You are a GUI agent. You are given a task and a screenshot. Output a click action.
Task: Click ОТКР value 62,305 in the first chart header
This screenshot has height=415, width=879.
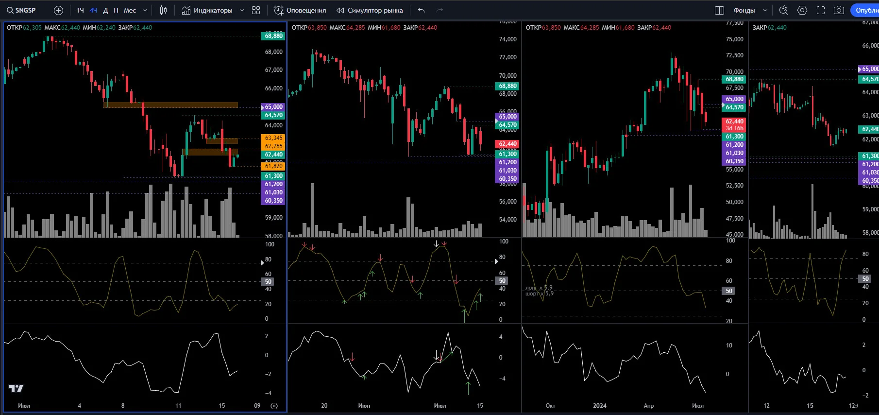pos(32,28)
